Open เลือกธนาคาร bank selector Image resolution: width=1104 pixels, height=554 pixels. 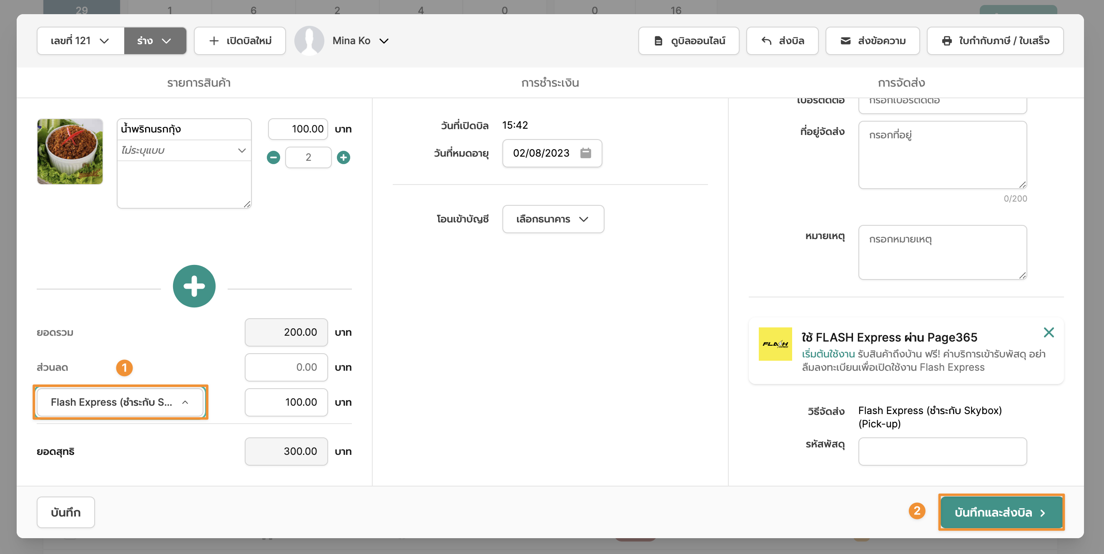coord(553,219)
